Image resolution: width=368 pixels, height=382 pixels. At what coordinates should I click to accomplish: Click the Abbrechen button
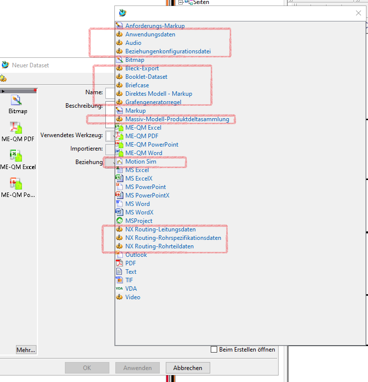(x=188, y=368)
